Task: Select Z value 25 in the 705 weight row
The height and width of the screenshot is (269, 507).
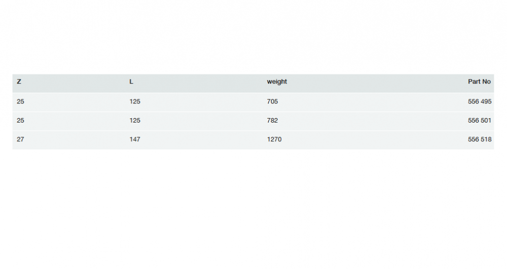Action: (x=20, y=102)
